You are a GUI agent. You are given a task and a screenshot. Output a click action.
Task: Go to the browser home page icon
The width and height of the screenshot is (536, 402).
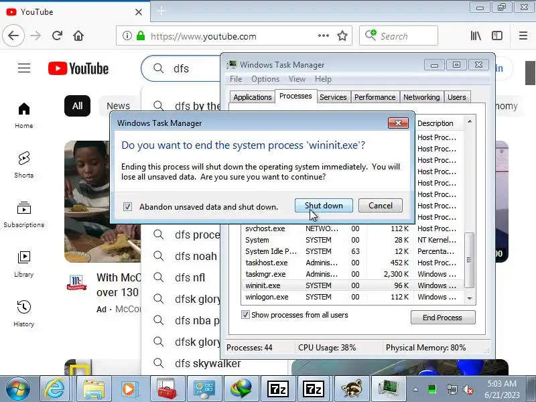(78, 36)
